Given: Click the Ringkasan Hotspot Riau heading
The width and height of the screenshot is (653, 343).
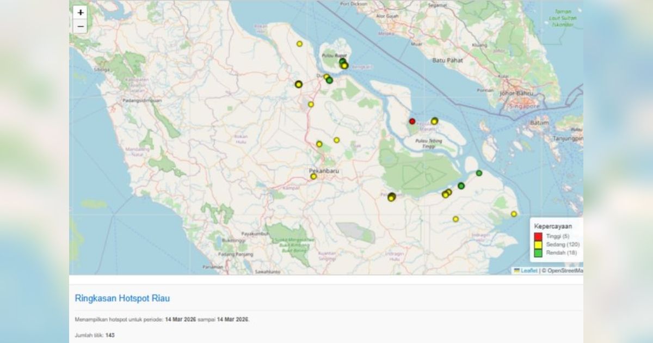Looking at the screenshot, I should 122,298.
